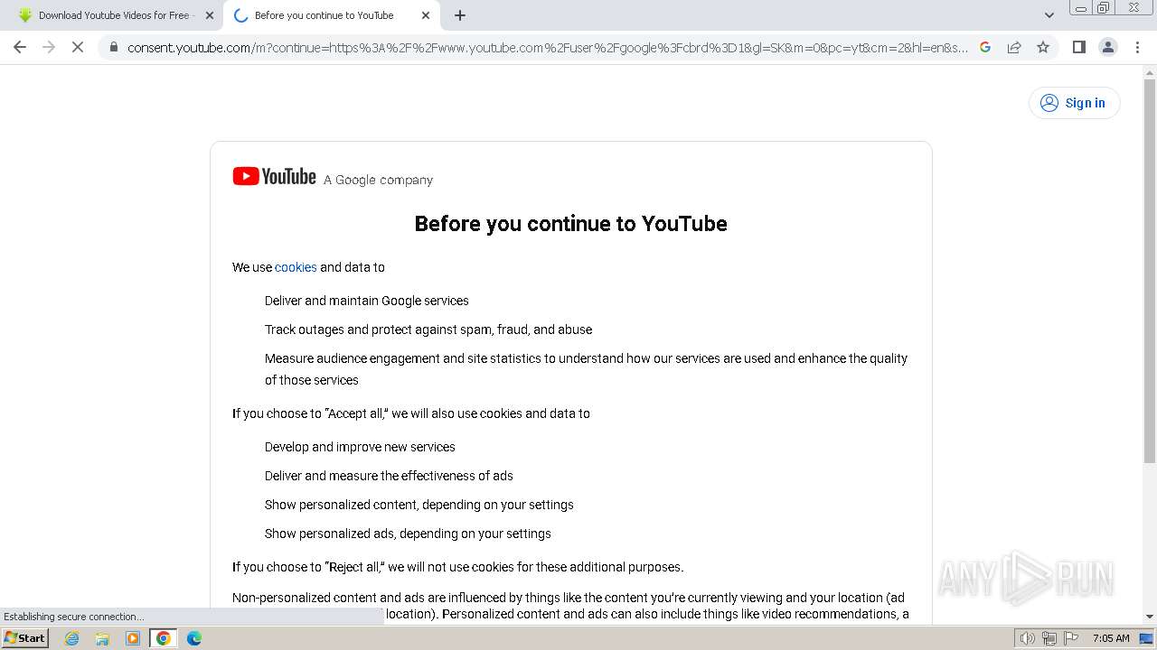Stop loading the page
This screenshot has height=650, width=1157.
pos(78,47)
